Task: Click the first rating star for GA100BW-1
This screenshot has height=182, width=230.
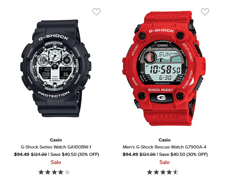Action: (x=41, y=172)
